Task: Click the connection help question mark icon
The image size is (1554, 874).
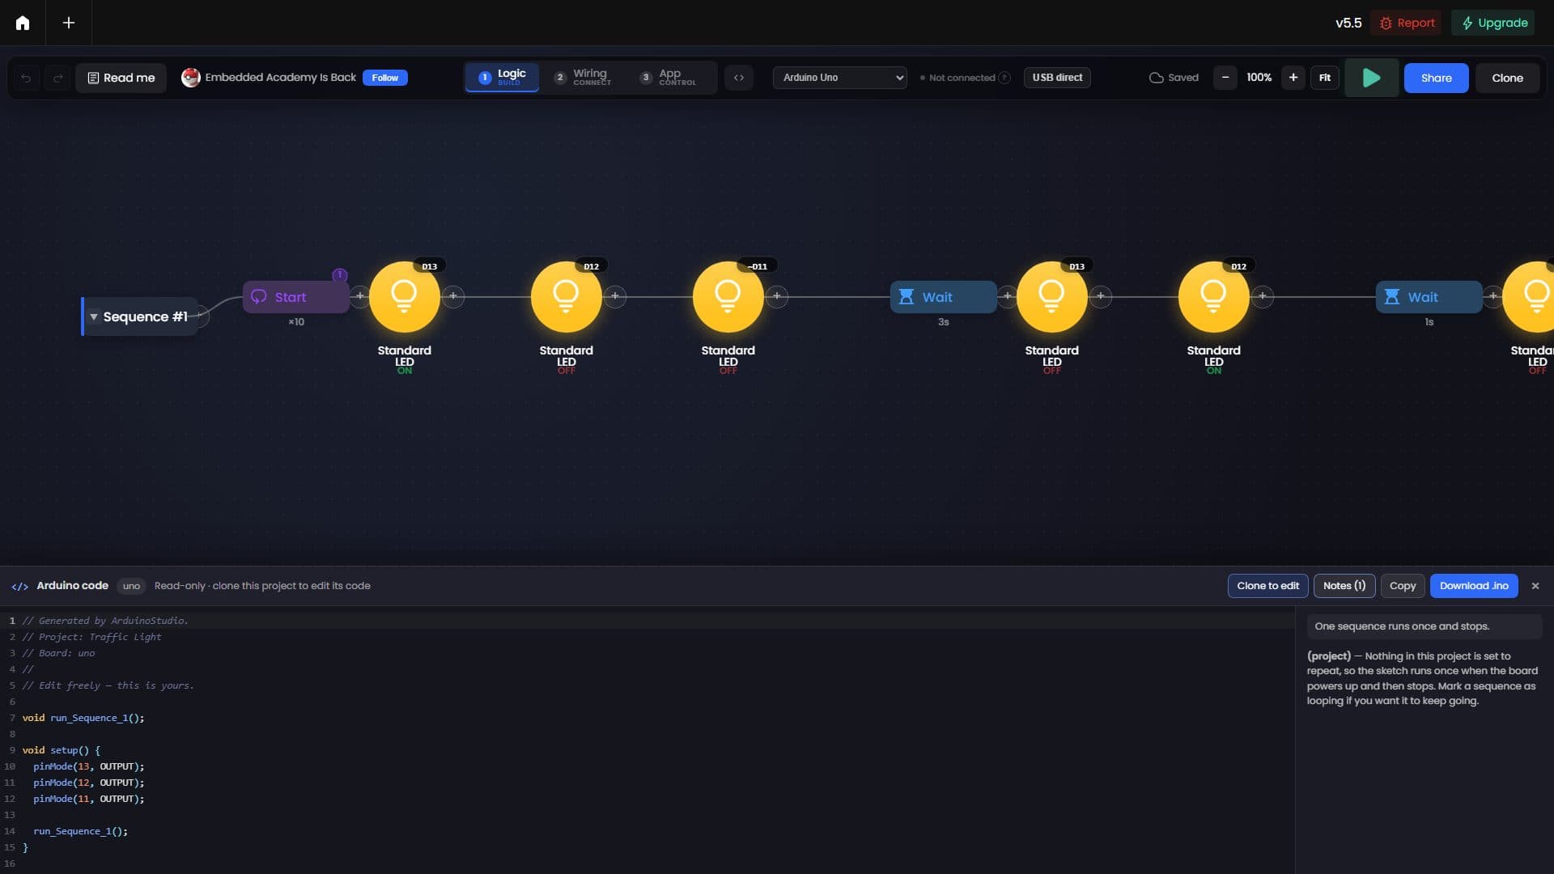Action: click(1004, 78)
